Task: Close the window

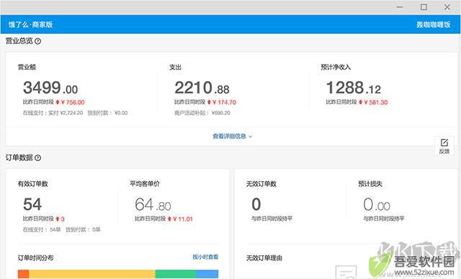Action: 447,7
